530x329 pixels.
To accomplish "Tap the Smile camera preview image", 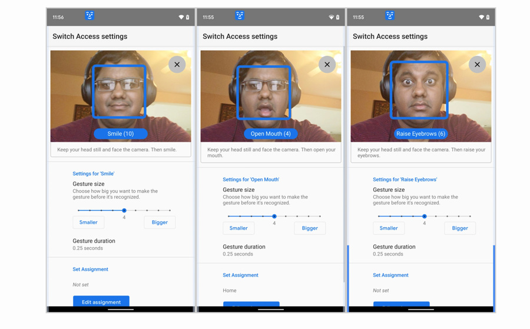I will (x=121, y=97).
